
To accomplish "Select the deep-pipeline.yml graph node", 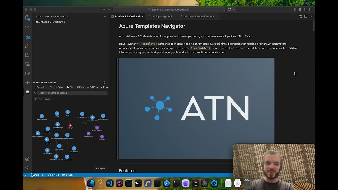I will click(42, 116).
